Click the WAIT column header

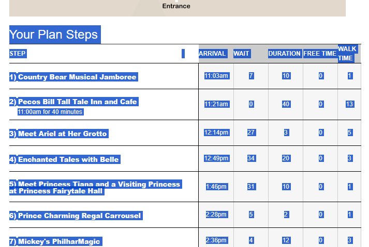click(241, 54)
